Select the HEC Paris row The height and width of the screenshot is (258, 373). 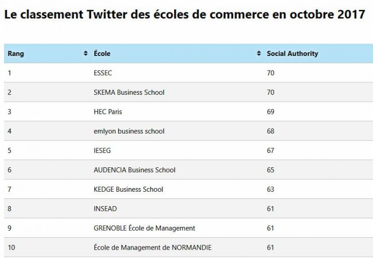point(108,112)
